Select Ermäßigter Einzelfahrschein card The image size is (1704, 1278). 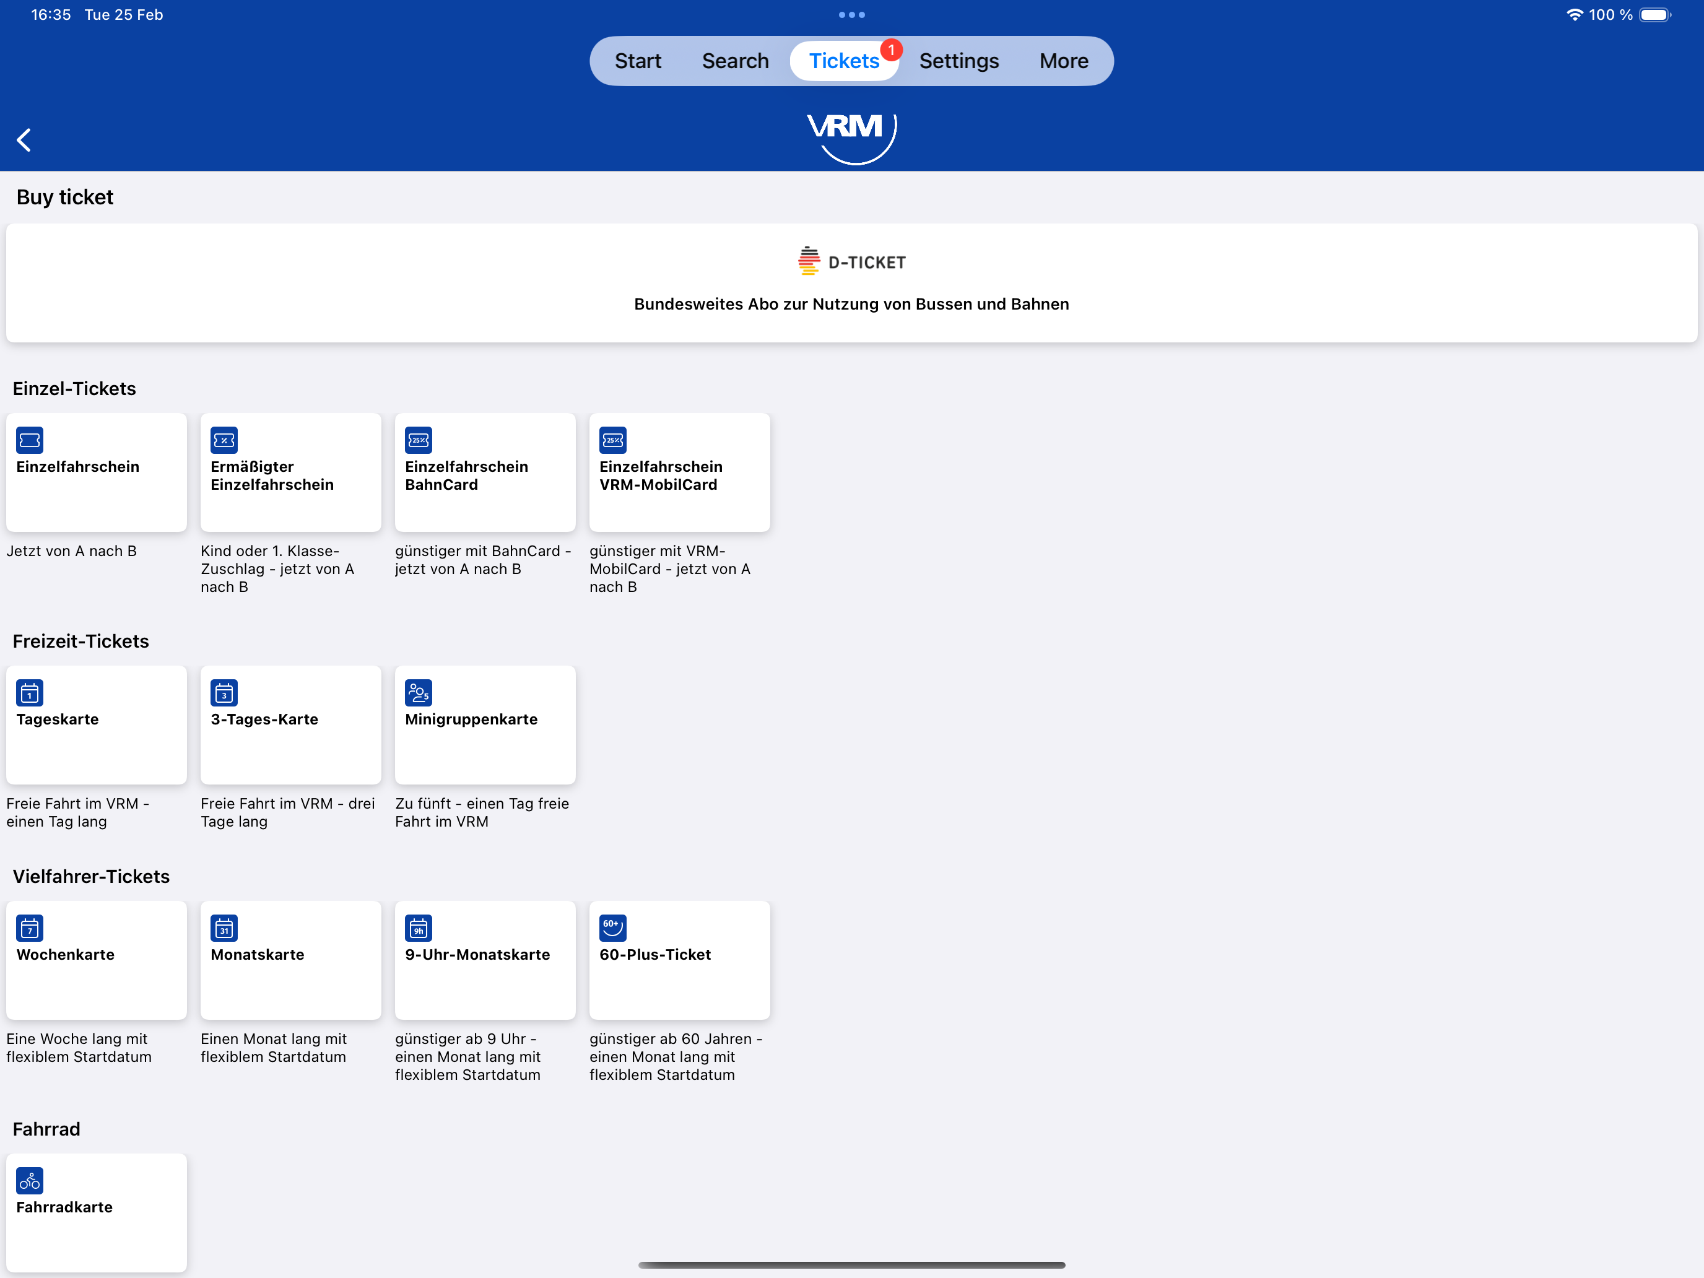pyautogui.click(x=290, y=472)
